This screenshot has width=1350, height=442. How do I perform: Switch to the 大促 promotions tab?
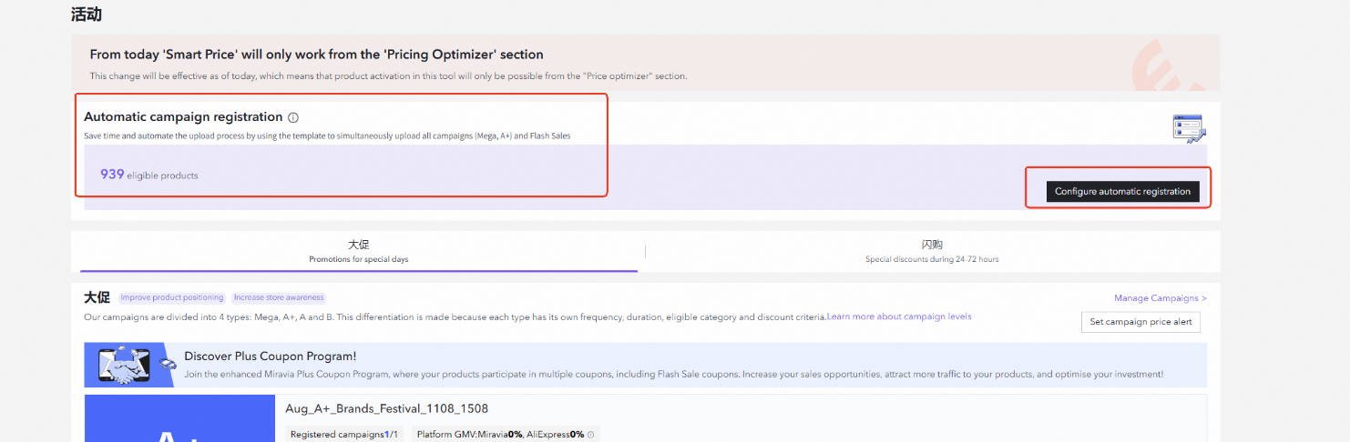[x=358, y=251]
